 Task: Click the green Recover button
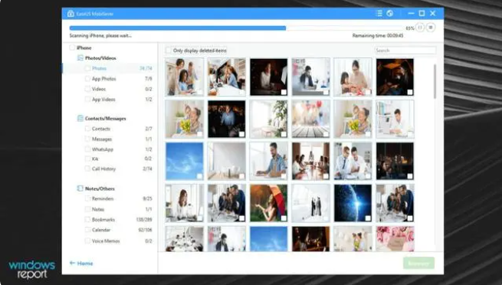click(x=418, y=263)
